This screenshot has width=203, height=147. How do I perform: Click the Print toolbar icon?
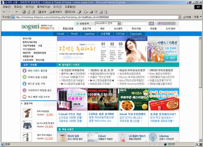[91, 12]
